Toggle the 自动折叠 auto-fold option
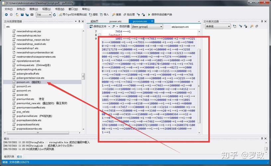271x166 pixels. pyautogui.click(x=125, y=27)
